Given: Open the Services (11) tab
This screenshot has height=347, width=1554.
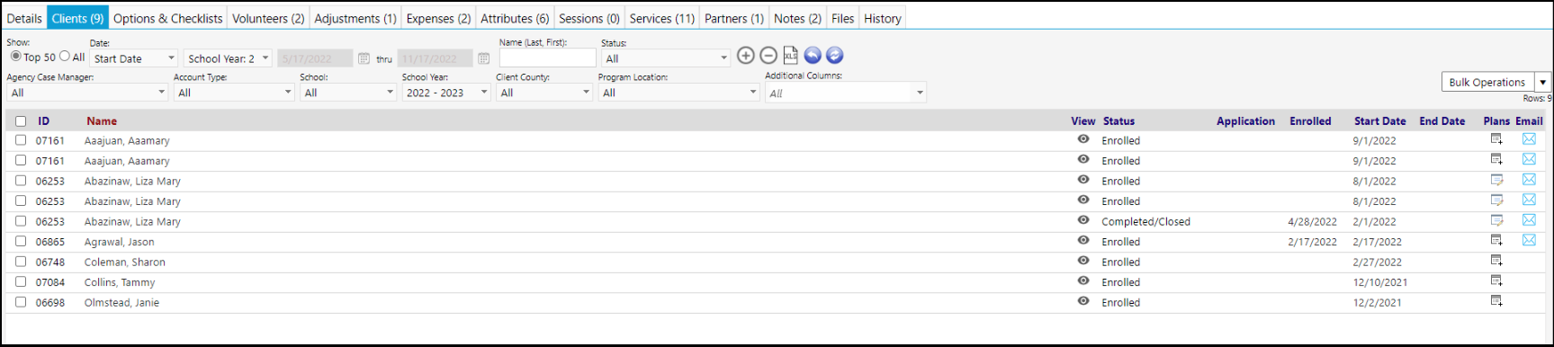Looking at the screenshot, I should (x=662, y=18).
